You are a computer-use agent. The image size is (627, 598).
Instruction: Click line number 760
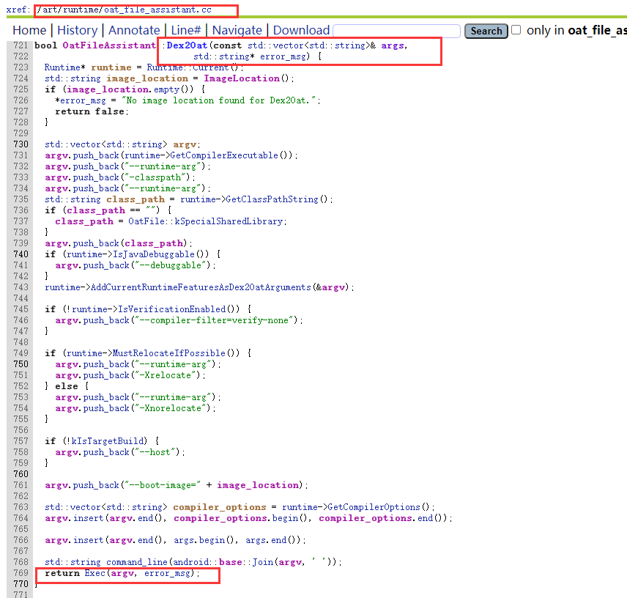point(21,474)
